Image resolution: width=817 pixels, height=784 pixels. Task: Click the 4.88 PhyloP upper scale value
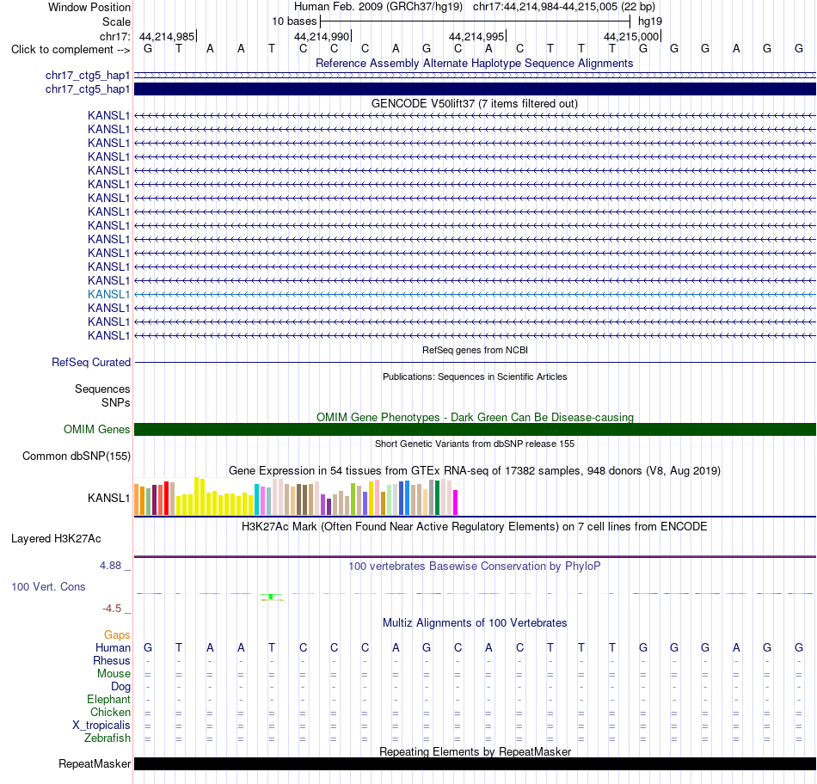tap(110, 565)
